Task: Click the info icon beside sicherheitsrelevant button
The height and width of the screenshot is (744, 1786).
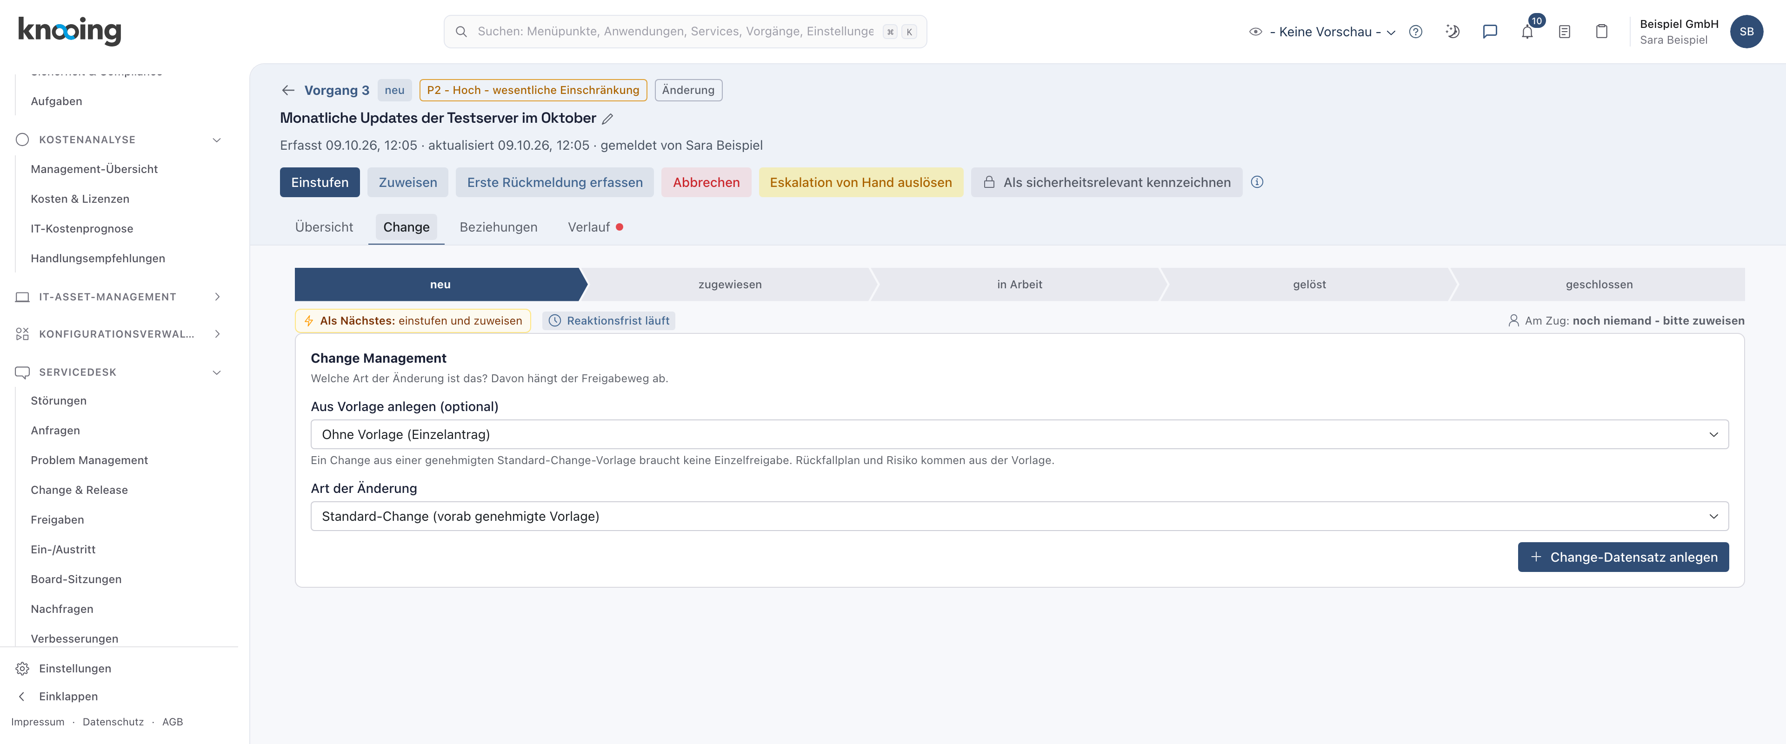Action: pyautogui.click(x=1257, y=182)
